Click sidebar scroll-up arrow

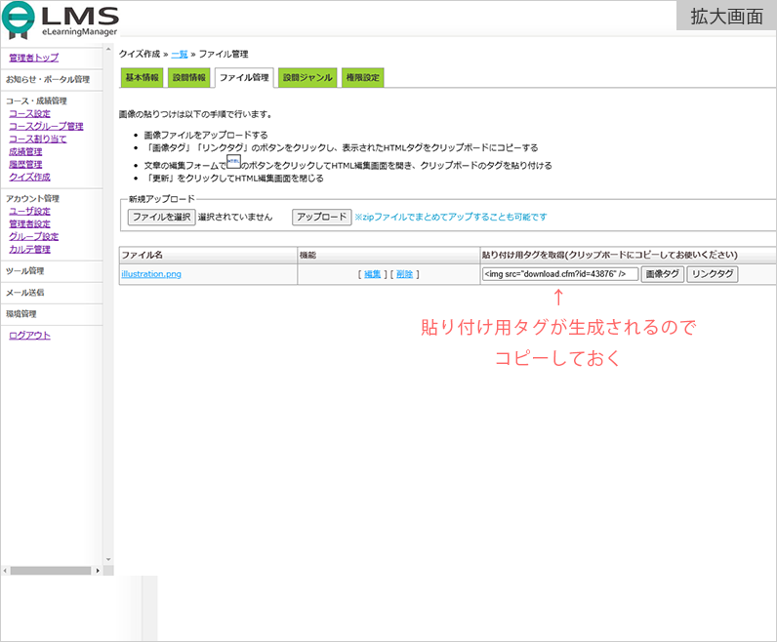click(108, 49)
